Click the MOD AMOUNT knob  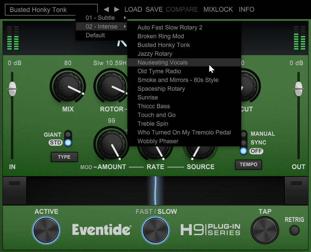click(111, 144)
